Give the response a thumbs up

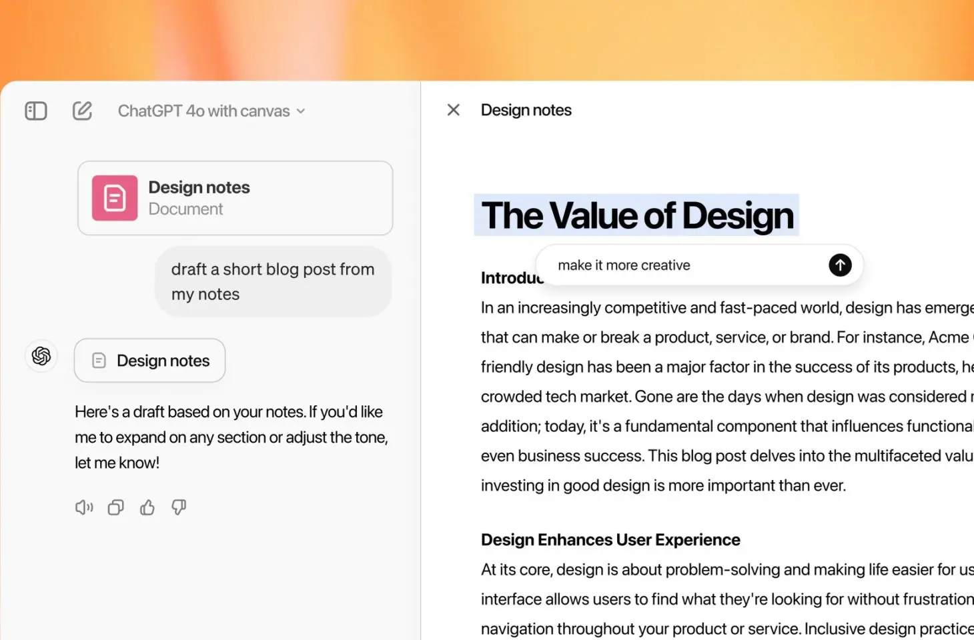(x=147, y=507)
